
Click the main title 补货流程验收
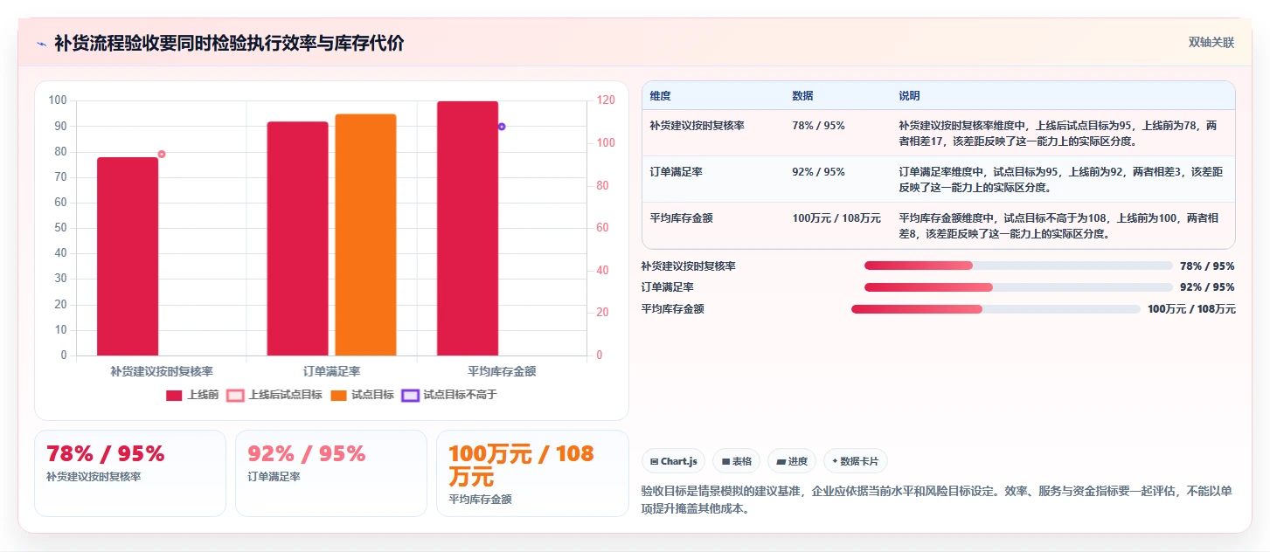point(229,44)
